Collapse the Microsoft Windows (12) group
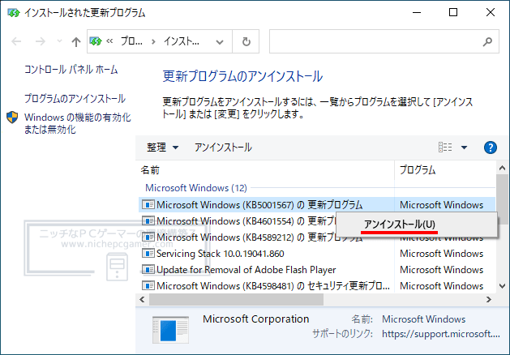This screenshot has width=510, height=355. tap(195, 187)
